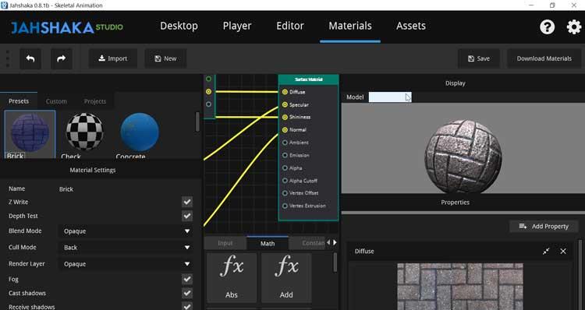Collapse the Diffuse property panel
Viewport: 585px width, 310px height.
pyautogui.click(x=546, y=252)
